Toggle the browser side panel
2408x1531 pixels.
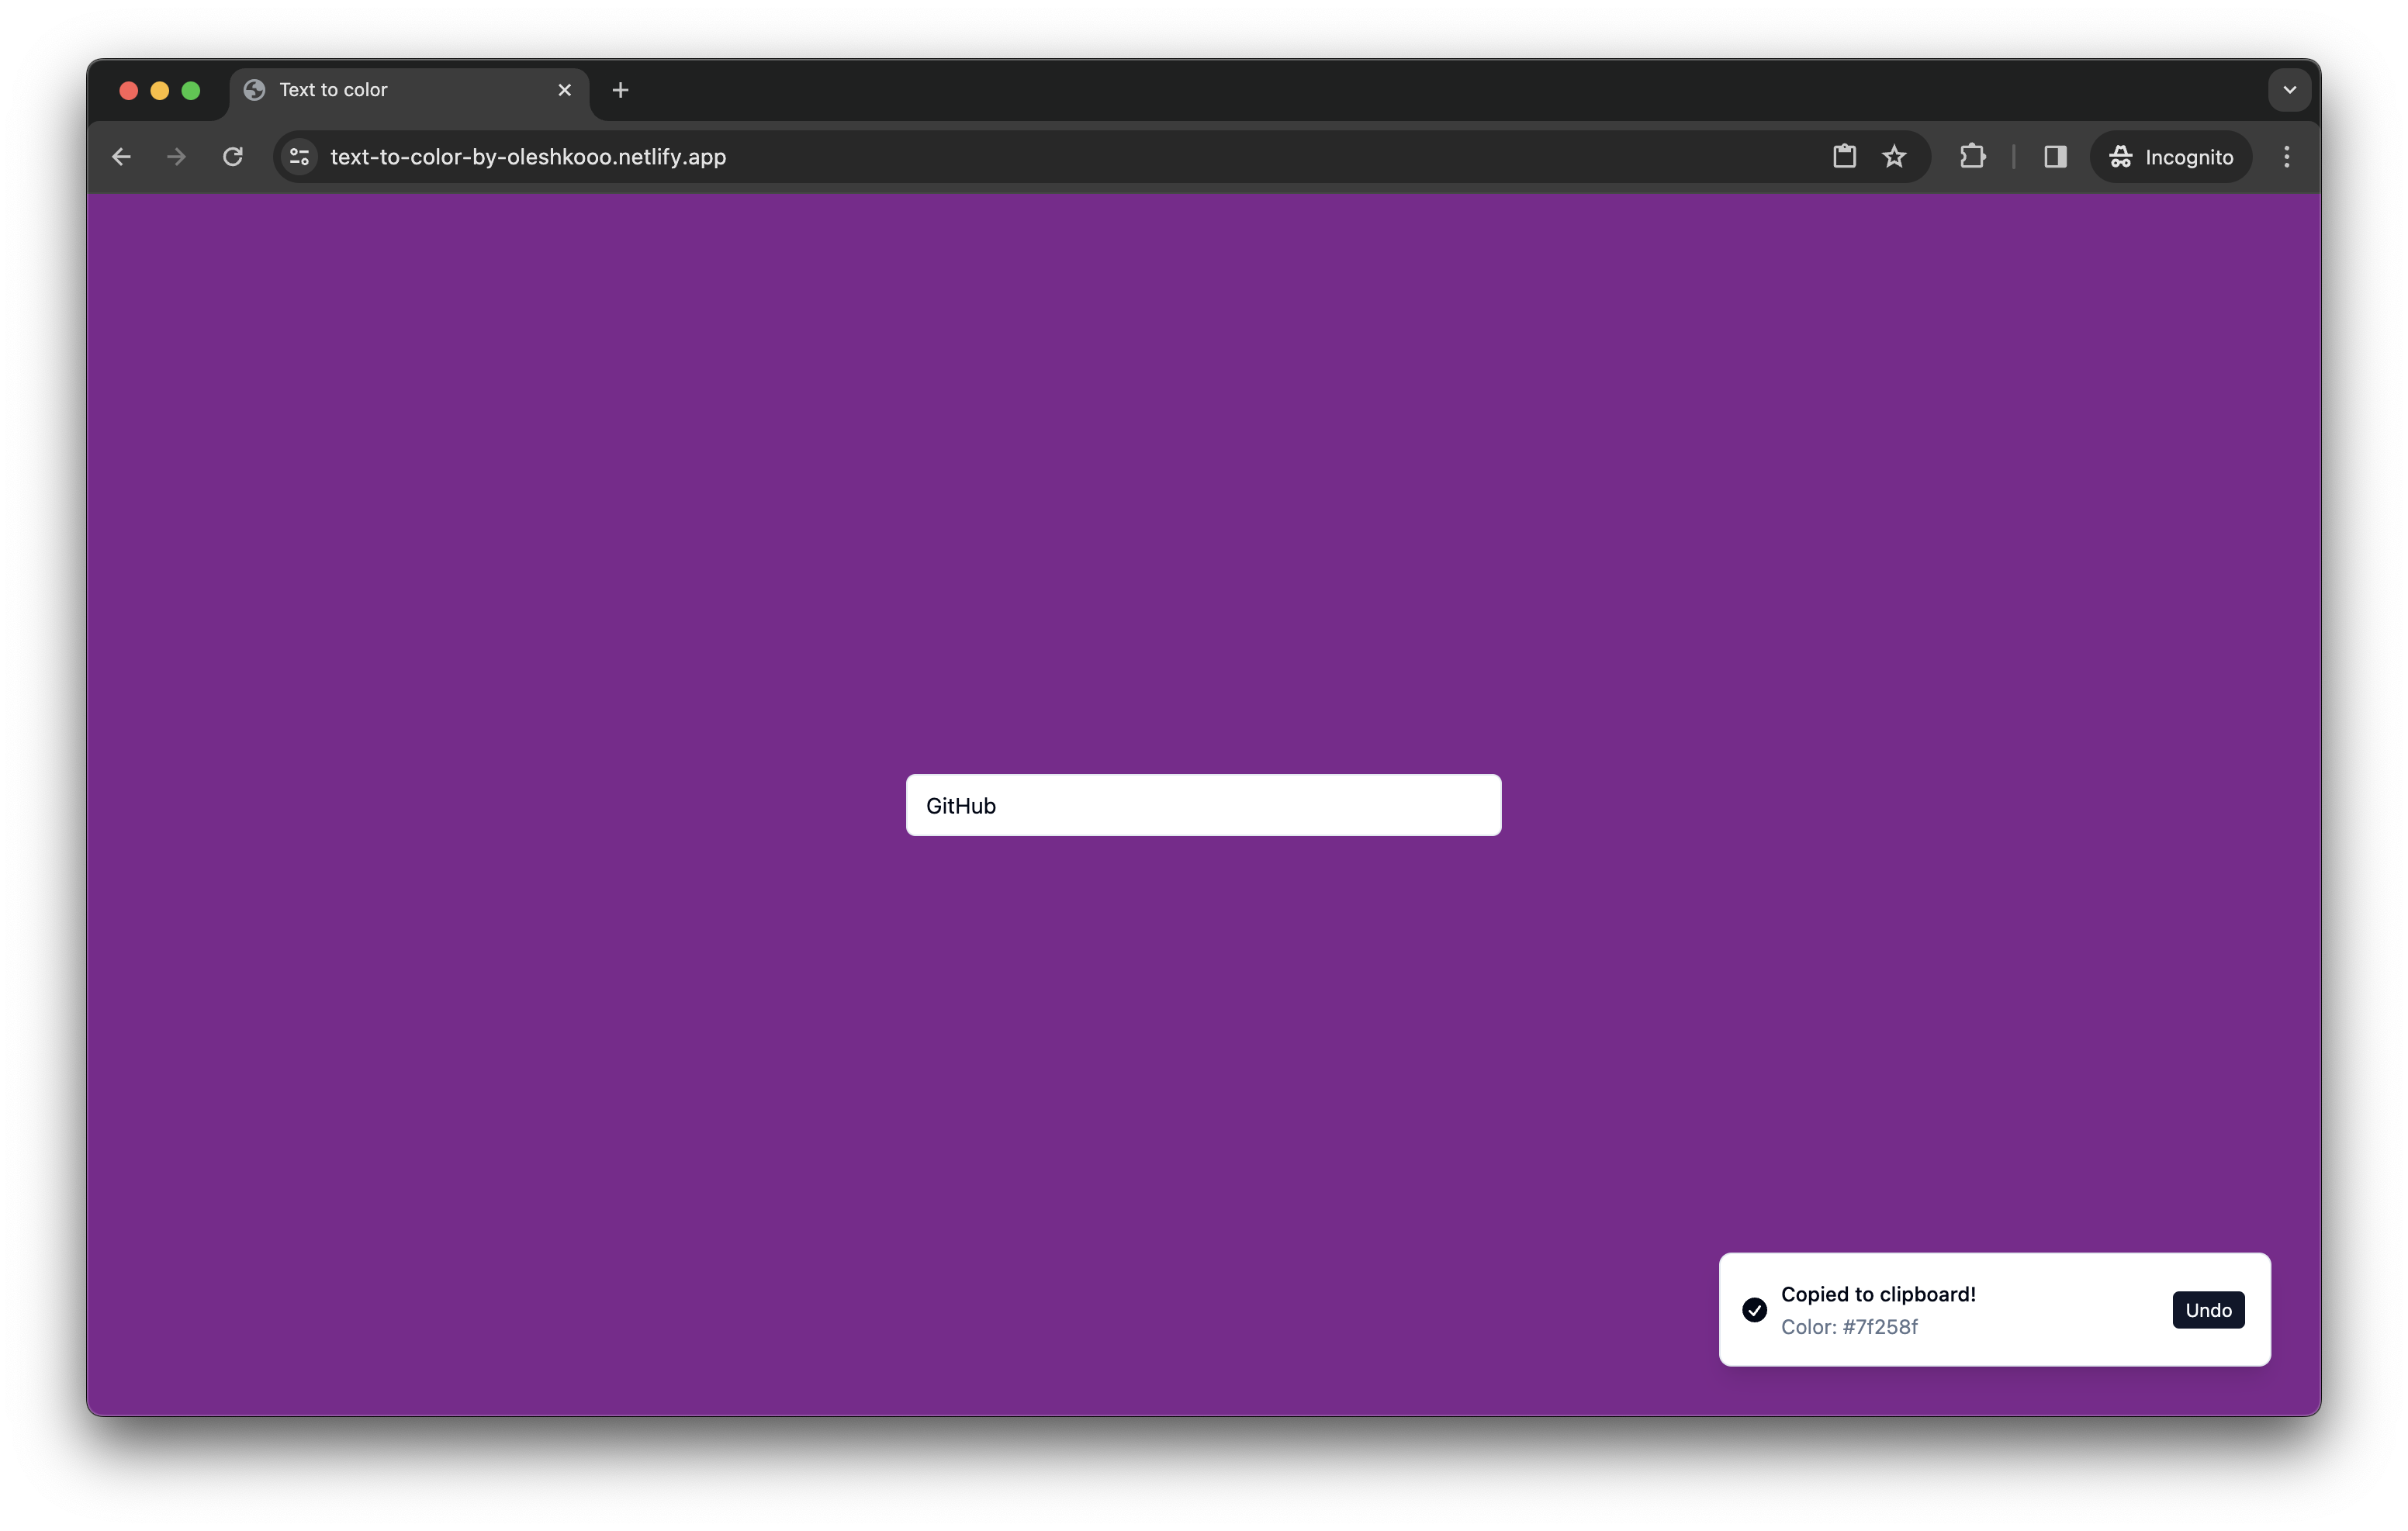click(2055, 157)
